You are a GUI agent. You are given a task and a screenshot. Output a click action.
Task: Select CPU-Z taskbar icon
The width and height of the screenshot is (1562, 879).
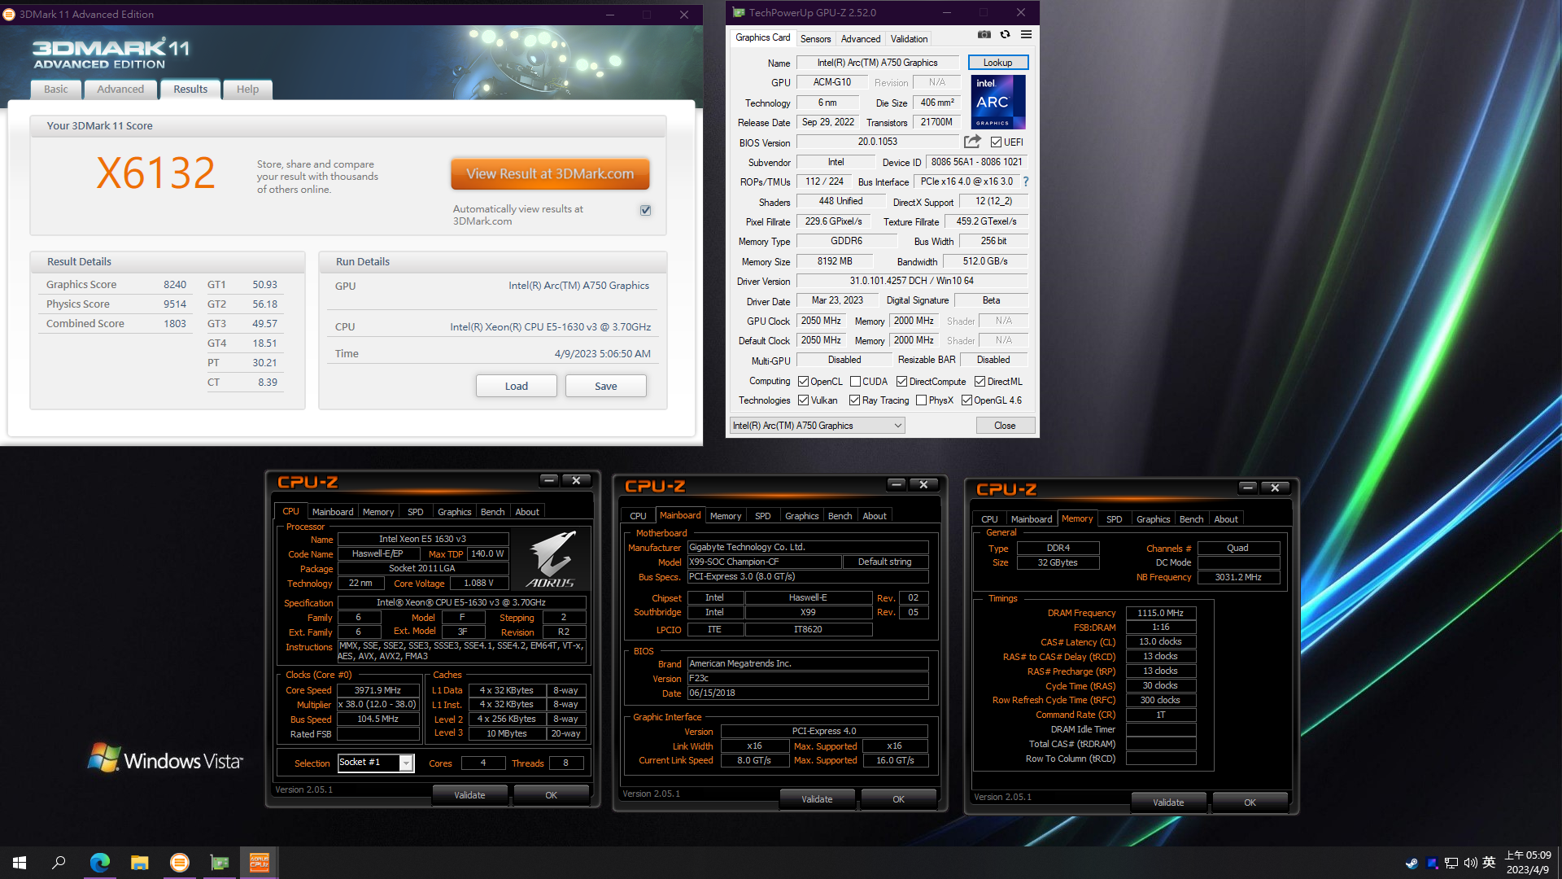[260, 863]
